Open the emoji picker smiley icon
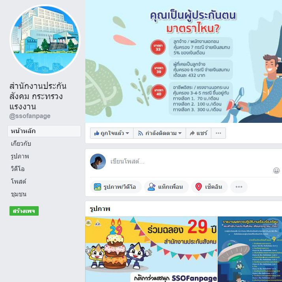Image resolution: width=282 pixels, height=282 pixels. point(276,171)
